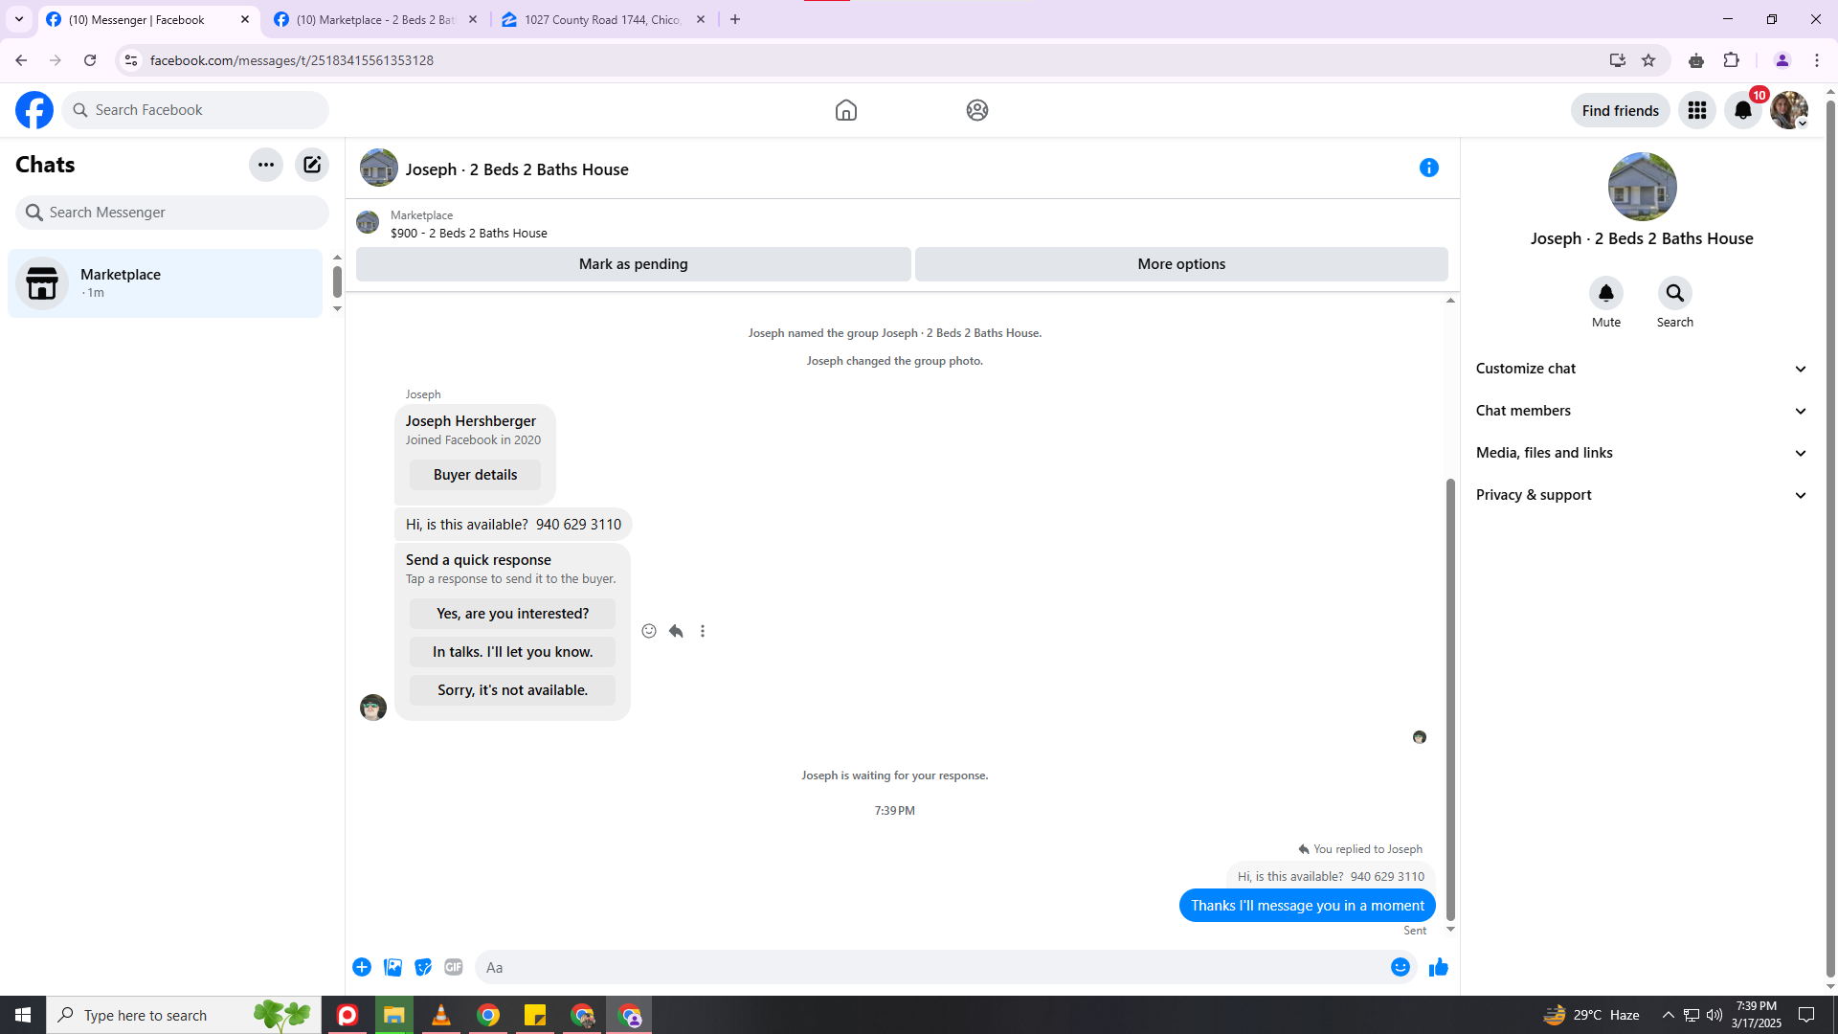Open the Windows notification center

click(x=1806, y=1015)
